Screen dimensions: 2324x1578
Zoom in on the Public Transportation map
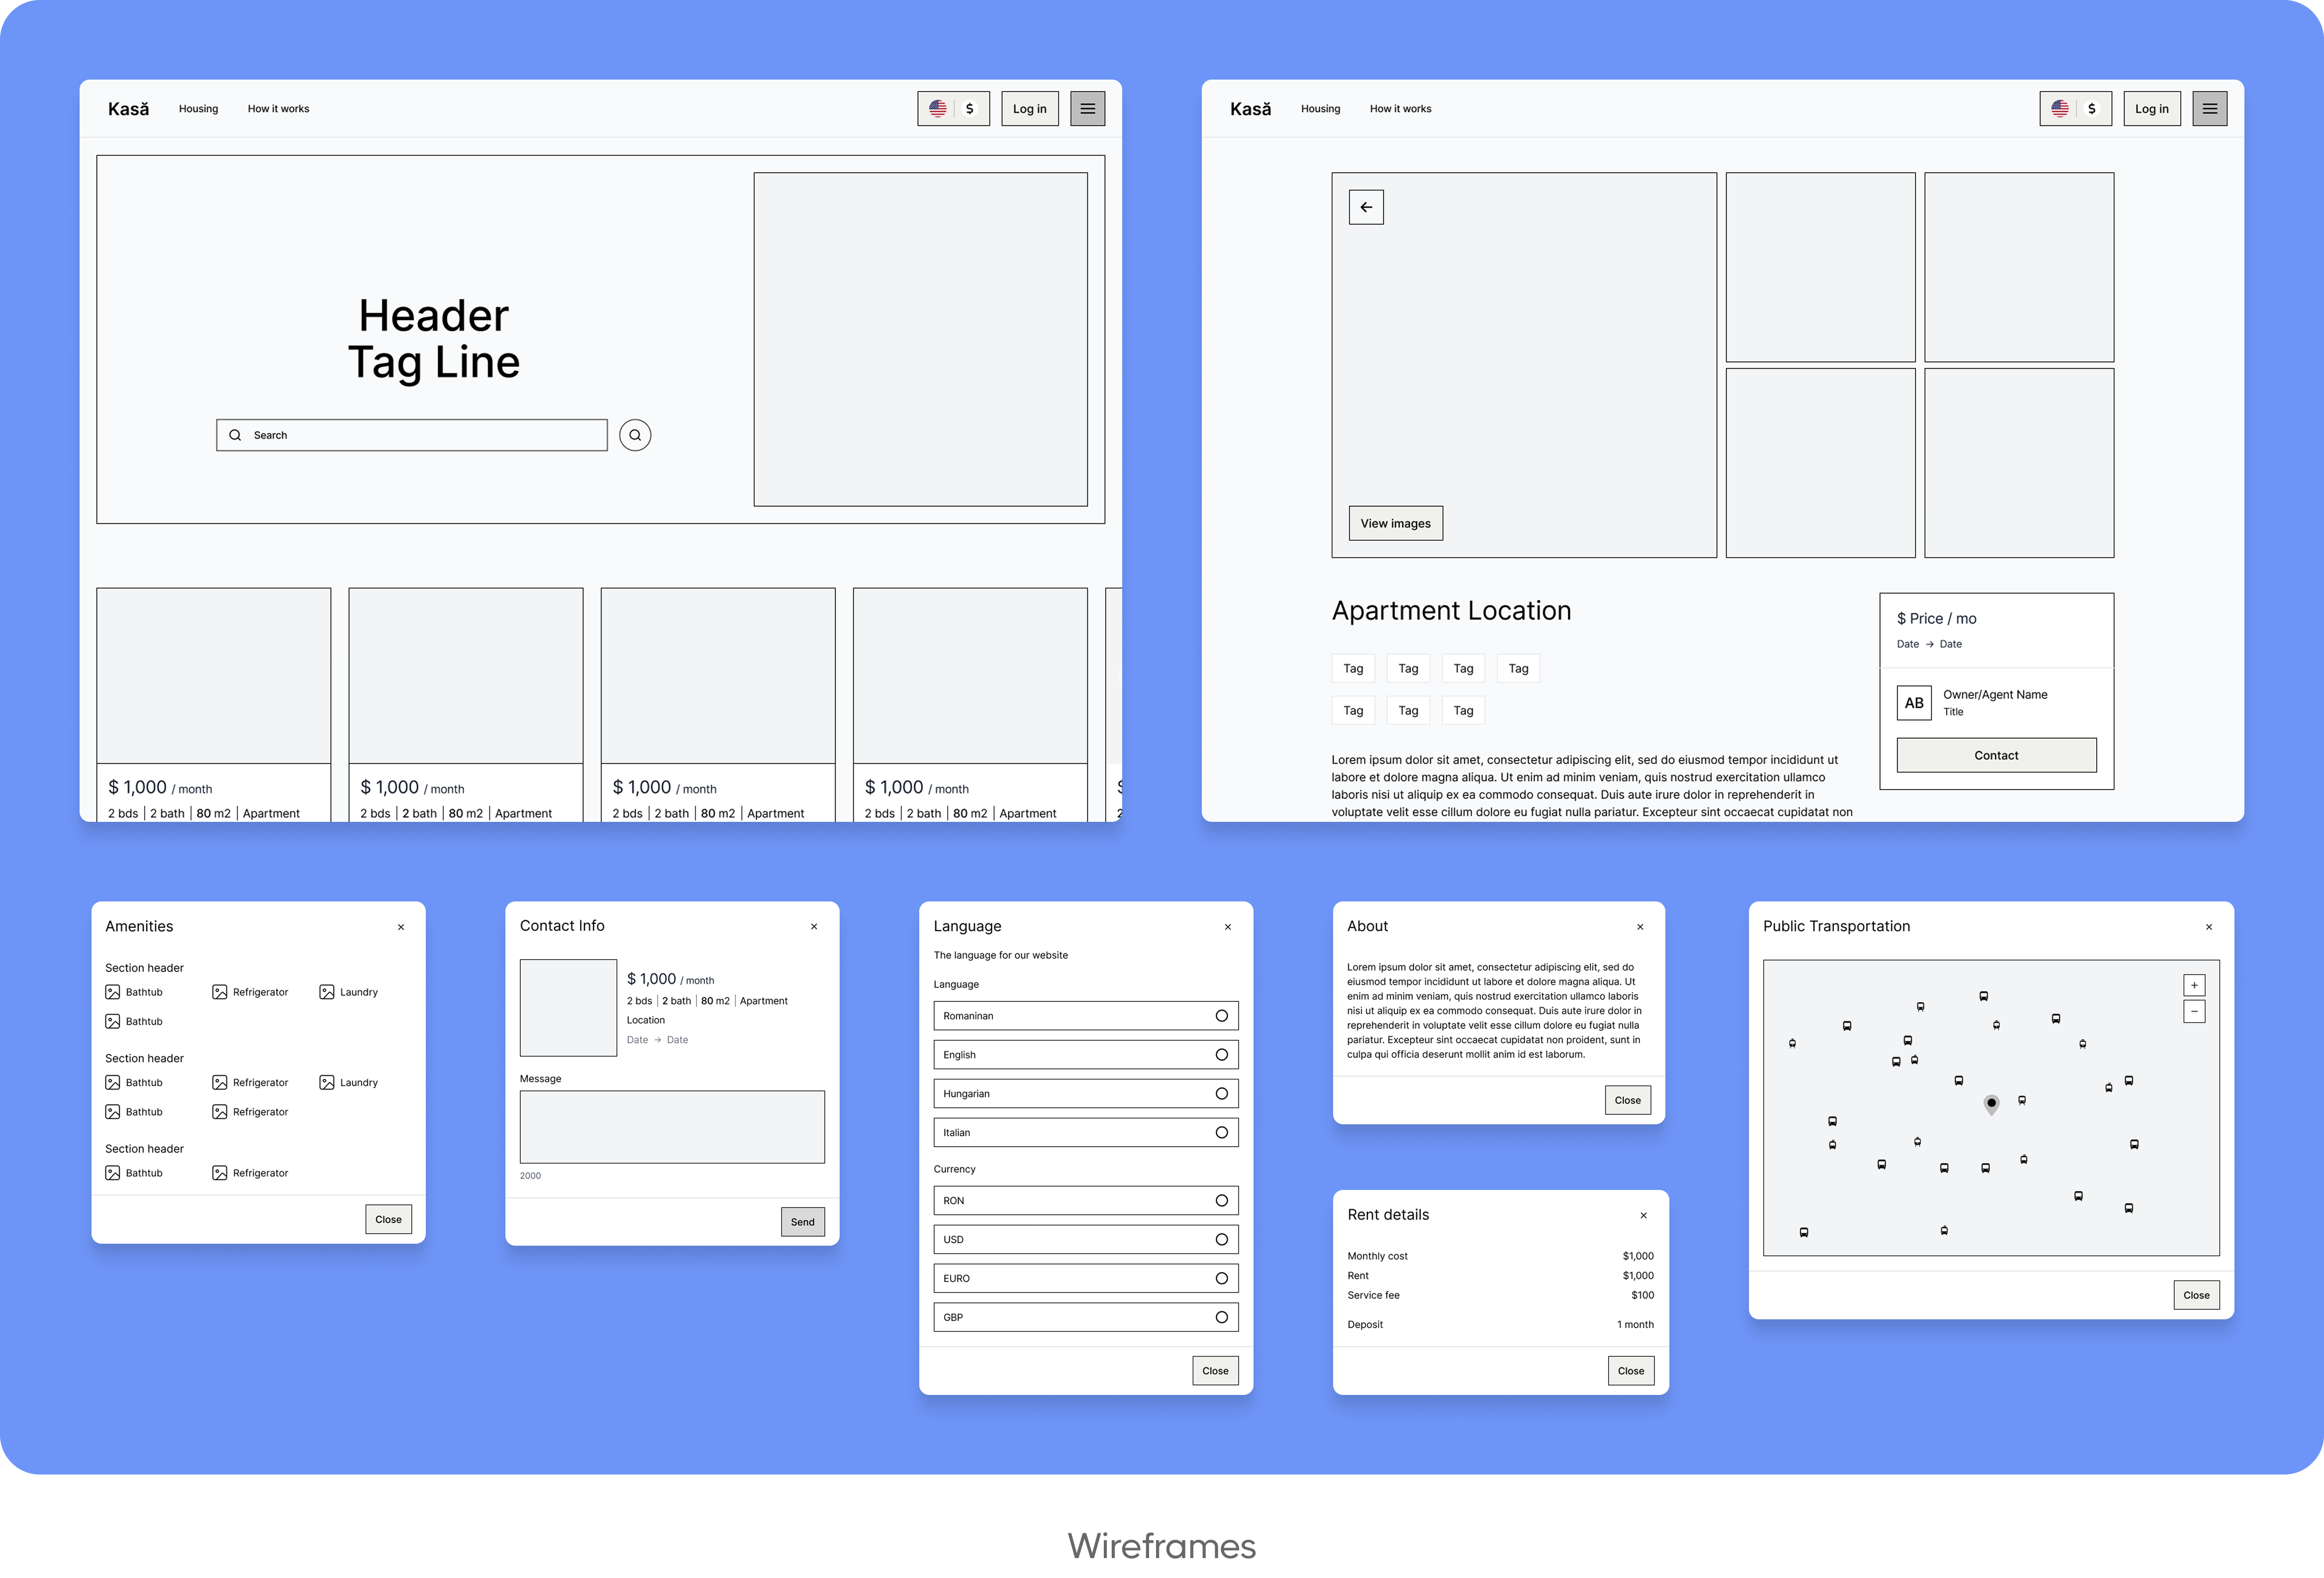point(2194,985)
